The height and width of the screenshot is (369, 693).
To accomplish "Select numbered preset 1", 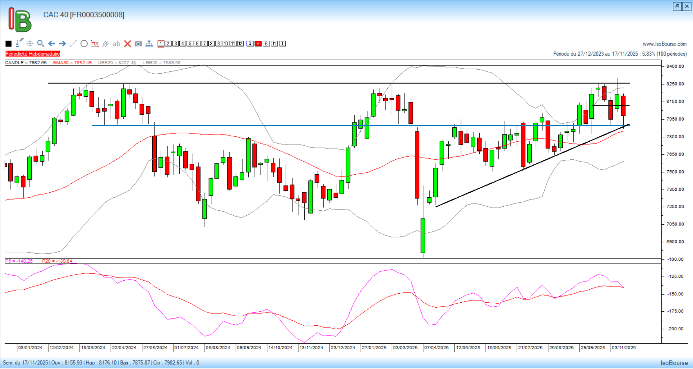I will [161, 44].
